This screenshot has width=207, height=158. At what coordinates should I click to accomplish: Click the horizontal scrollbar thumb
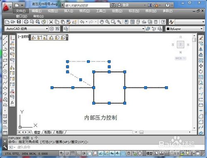pyautogui.click(x=142, y=132)
